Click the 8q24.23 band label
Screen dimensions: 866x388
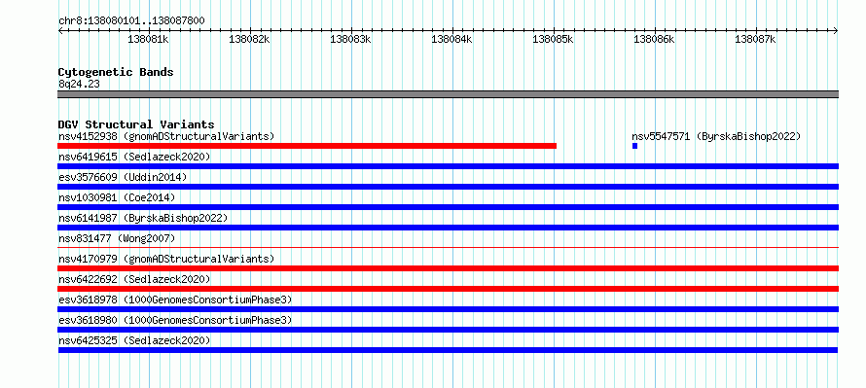[79, 85]
